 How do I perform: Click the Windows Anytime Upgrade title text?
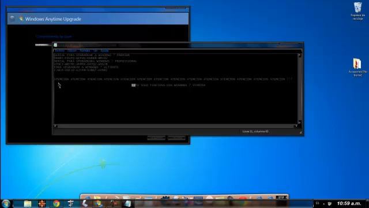[53, 19]
